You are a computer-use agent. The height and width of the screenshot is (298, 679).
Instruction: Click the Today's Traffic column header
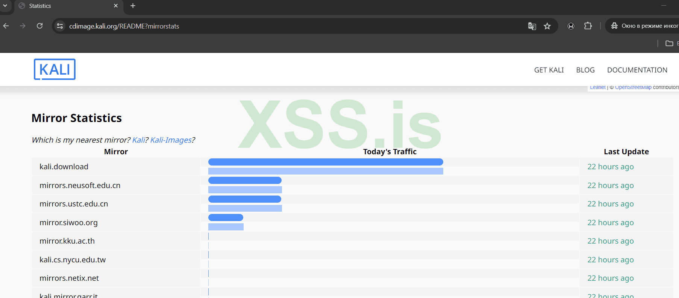390,152
